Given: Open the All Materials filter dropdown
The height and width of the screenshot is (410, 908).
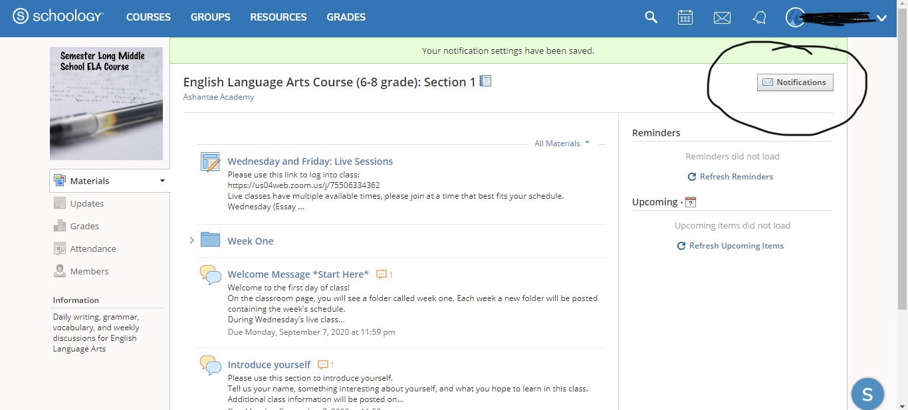Looking at the screenshot, I should coord(562,144).
